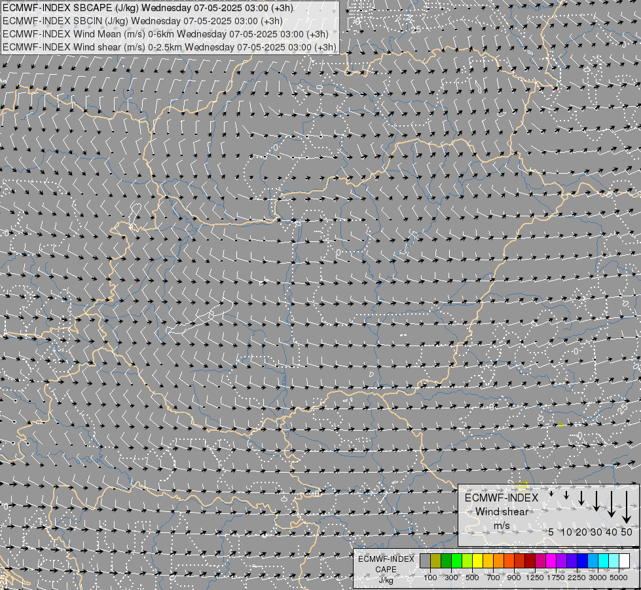Screen dimensions: 641x590
Task: Click the 'CAPE' legend title text
Action: point(386,570)
